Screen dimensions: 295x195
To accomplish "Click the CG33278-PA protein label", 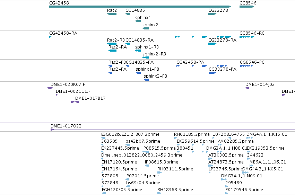I will coord(223,69).
